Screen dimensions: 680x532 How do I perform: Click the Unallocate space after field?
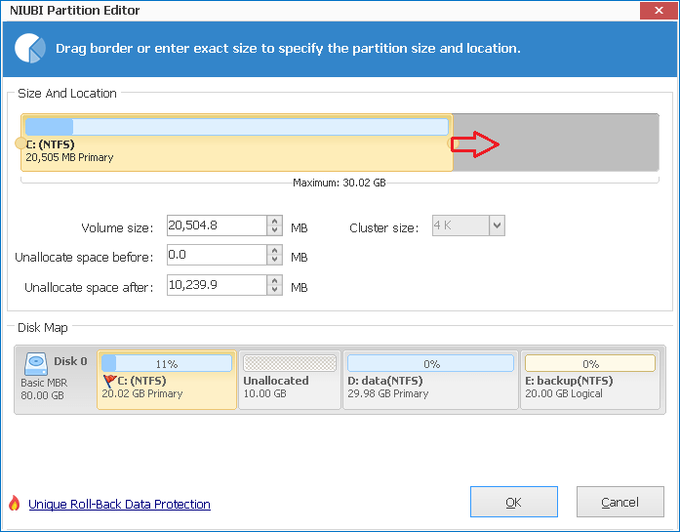pos(217,285)
